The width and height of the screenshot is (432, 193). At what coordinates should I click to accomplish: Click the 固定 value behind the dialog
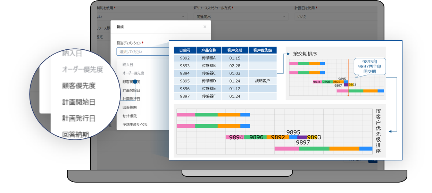(x=100, y=37)
